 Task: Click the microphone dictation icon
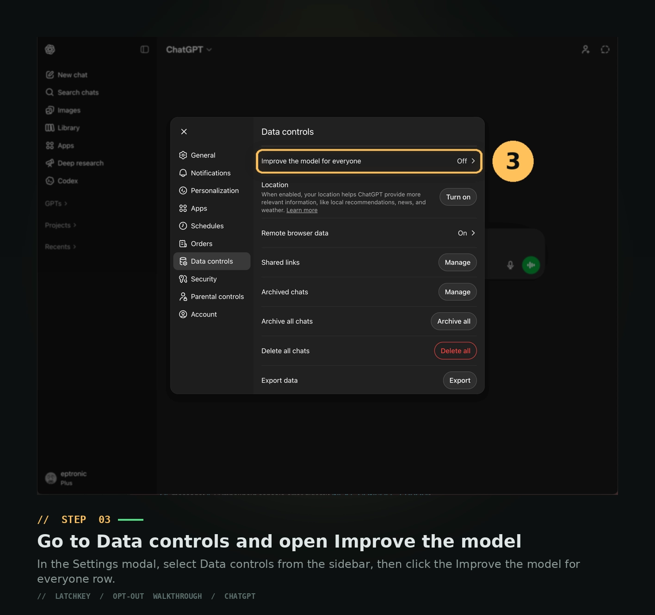[510, 265]
